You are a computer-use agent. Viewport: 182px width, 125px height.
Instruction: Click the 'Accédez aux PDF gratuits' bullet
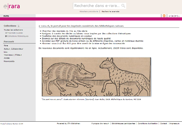[93, 41]
